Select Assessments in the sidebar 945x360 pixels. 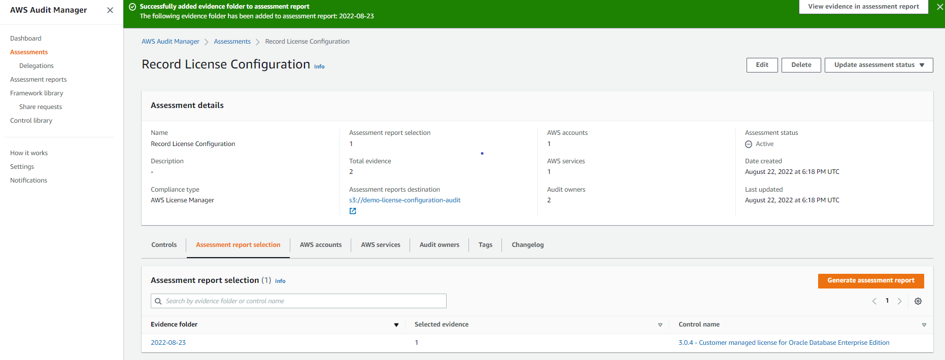click(29, 52)
